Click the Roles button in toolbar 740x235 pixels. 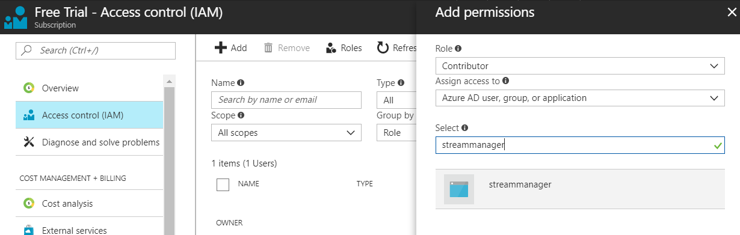(x=344, y=48)
